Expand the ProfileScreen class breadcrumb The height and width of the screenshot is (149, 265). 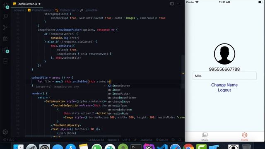point(66,10)
